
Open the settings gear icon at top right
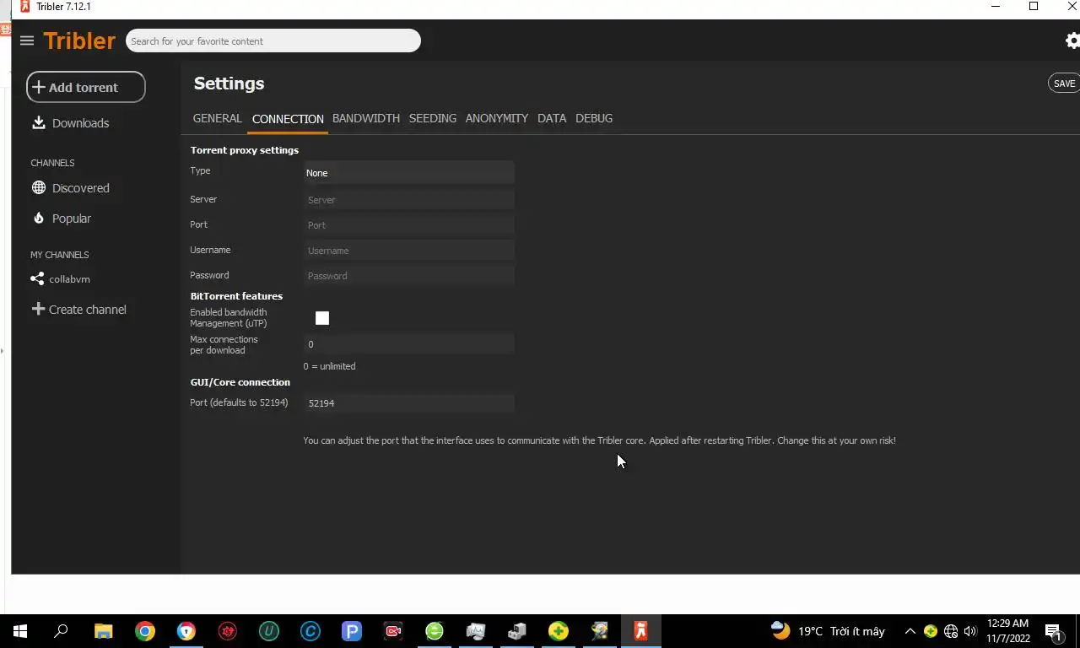(1072, 40)
